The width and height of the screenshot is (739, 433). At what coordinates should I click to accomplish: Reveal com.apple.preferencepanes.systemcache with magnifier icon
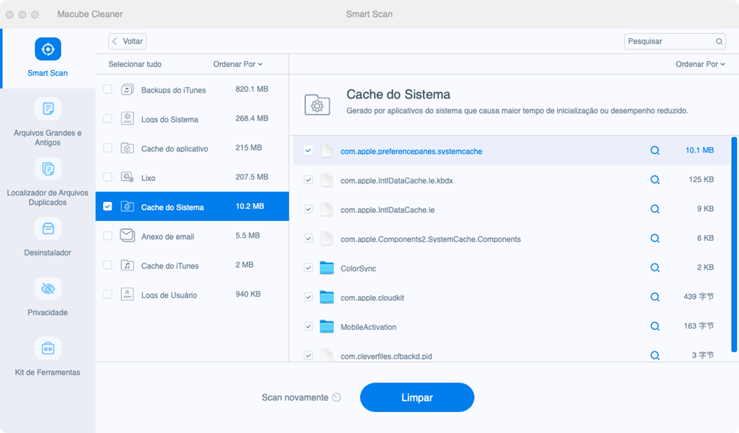(655, 150)
